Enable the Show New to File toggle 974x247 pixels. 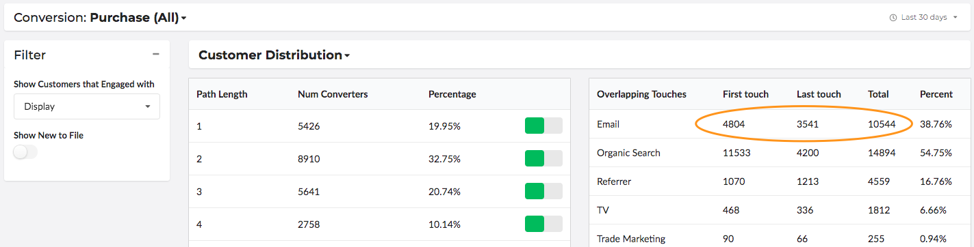25,152
